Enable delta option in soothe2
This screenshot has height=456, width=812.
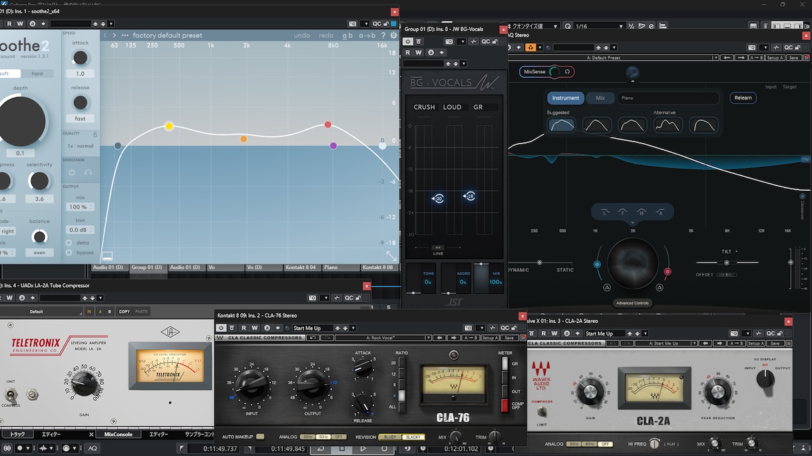click(69, 243)
